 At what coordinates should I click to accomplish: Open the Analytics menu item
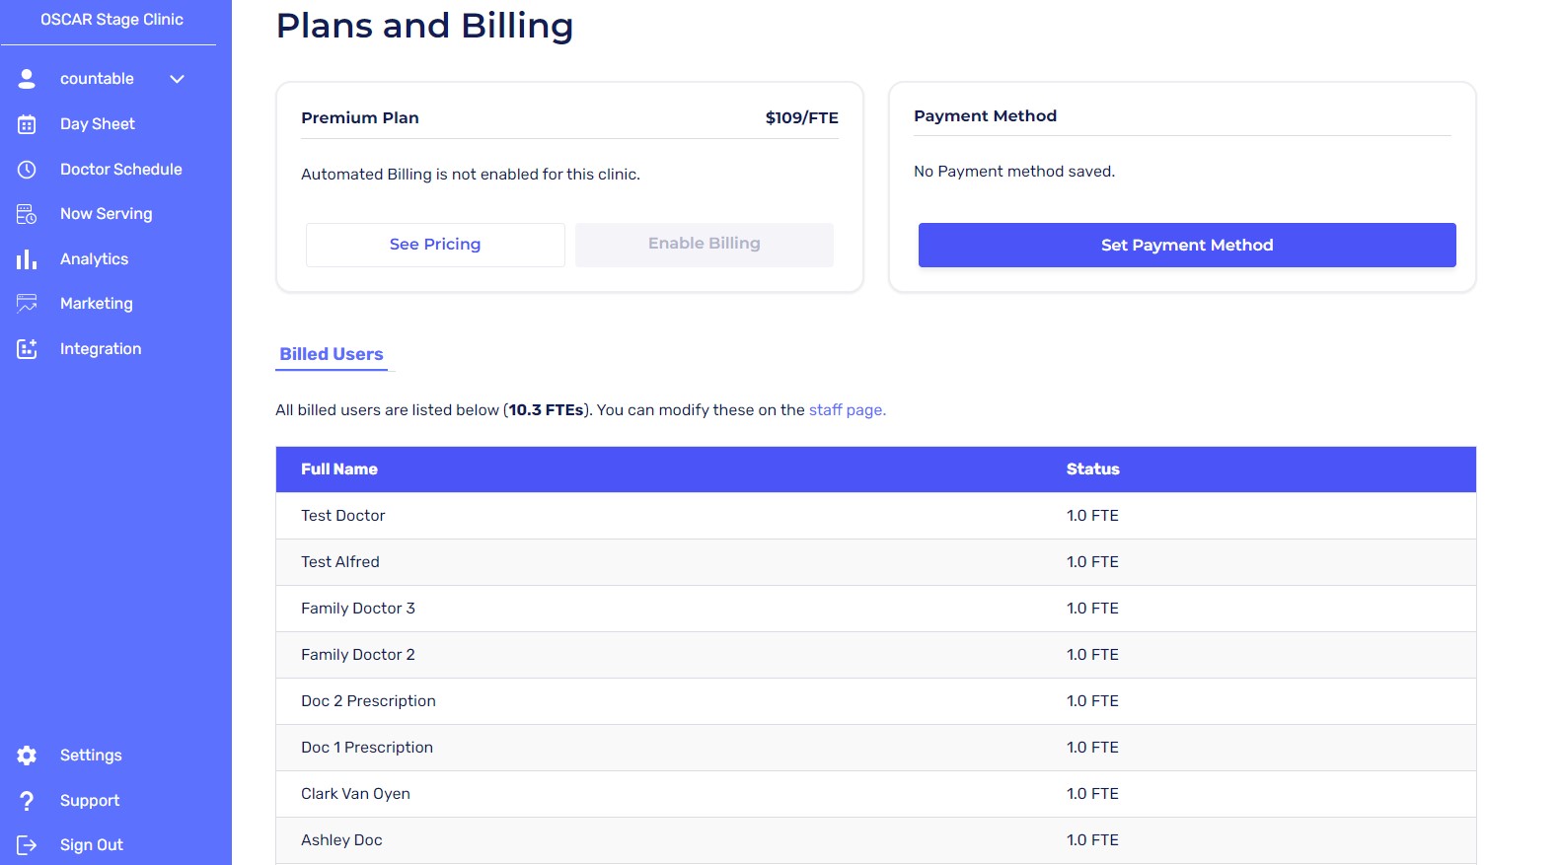point(94,259)
